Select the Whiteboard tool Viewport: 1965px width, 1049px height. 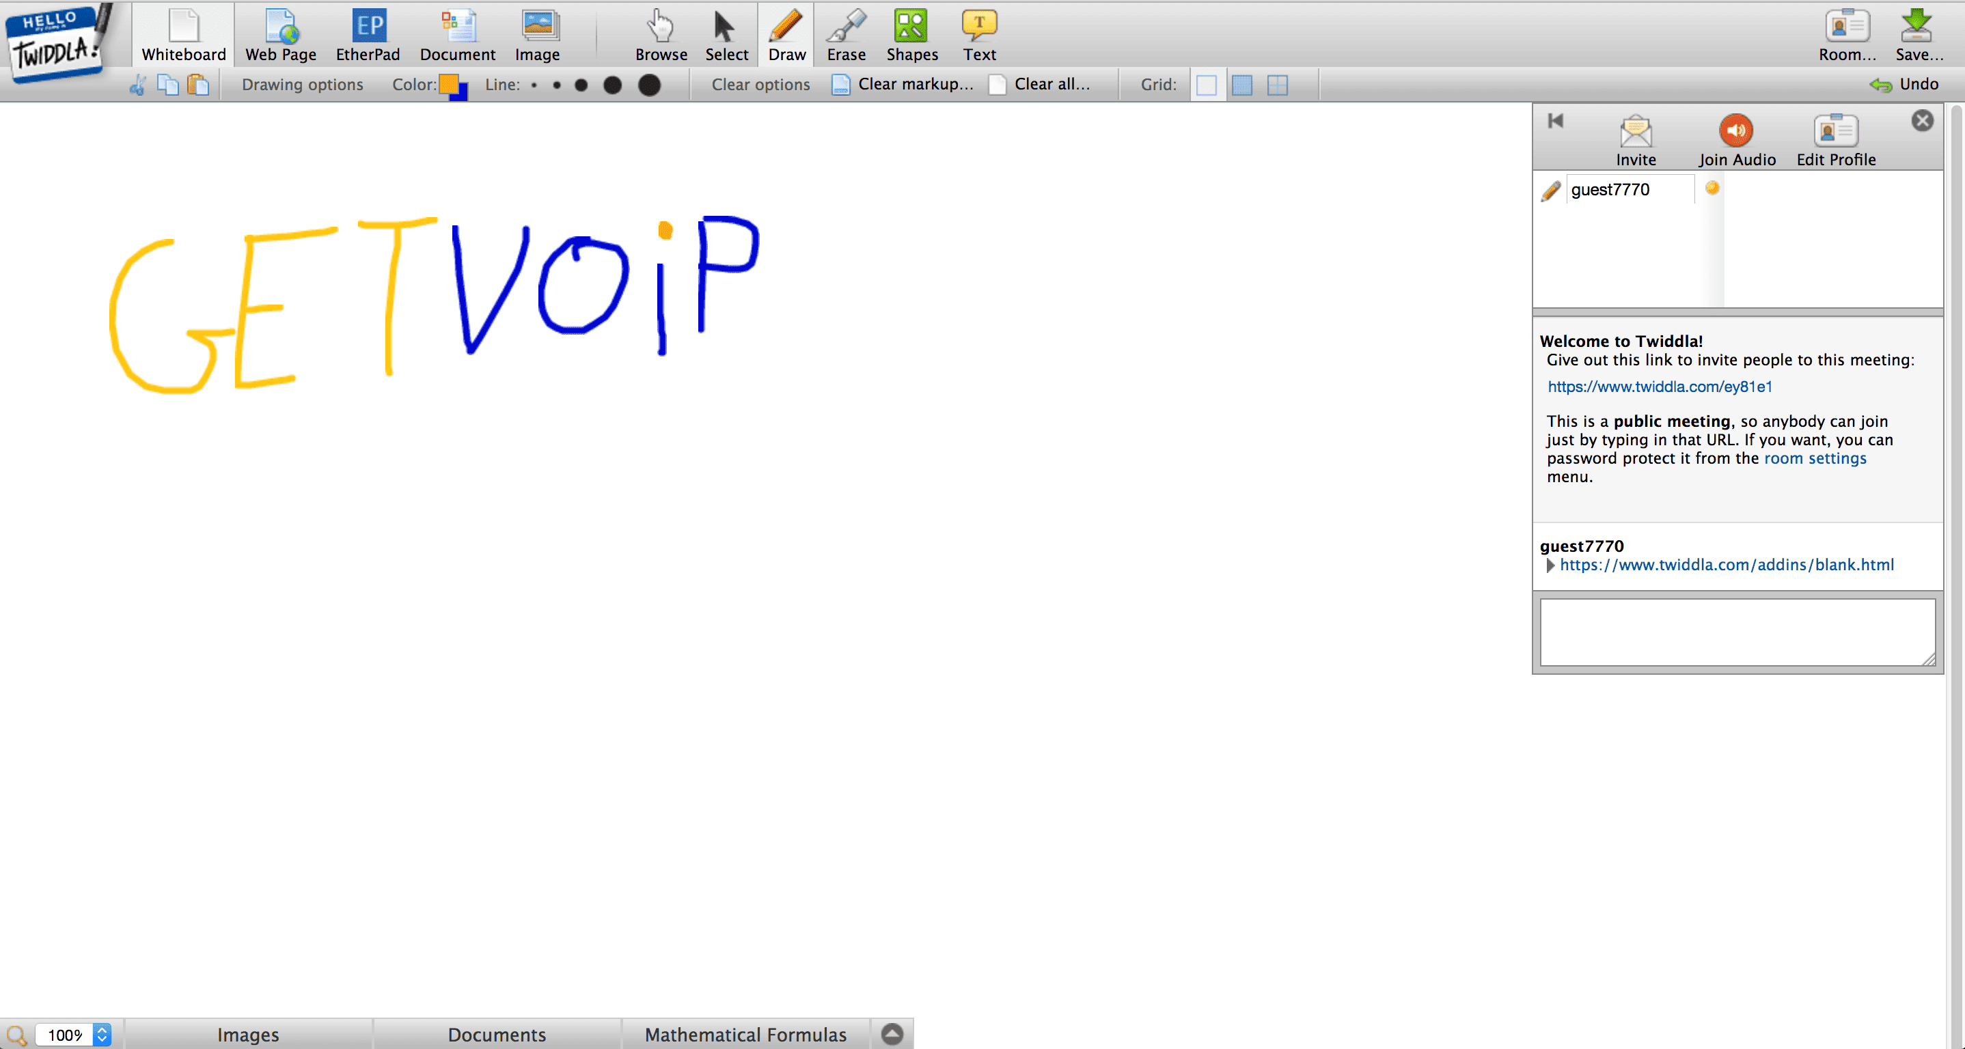pos(180,35)
